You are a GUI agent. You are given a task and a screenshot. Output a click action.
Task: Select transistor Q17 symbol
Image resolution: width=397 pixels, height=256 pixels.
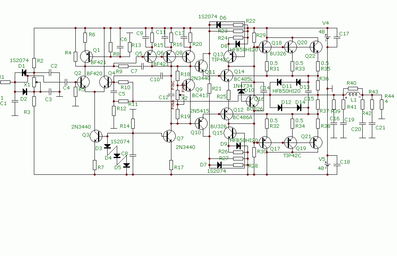point(265,143)
